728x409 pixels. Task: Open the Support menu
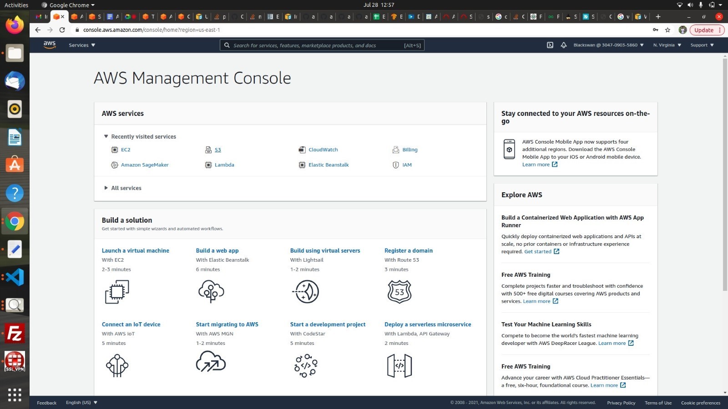(x=701, y=45)
